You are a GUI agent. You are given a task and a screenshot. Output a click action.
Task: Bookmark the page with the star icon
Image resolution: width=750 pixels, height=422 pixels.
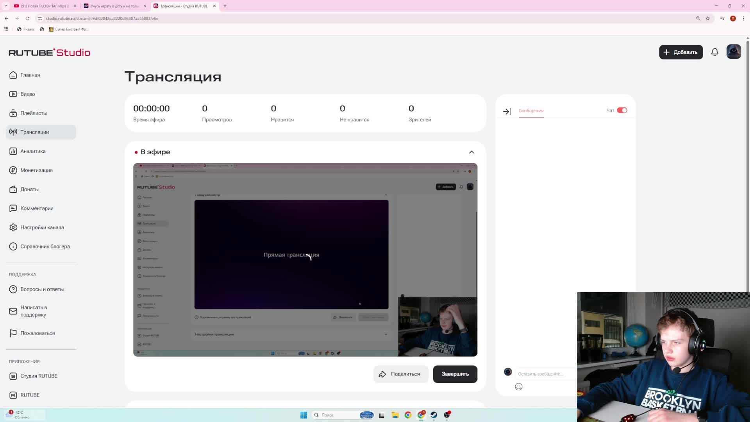coord(707,18)
